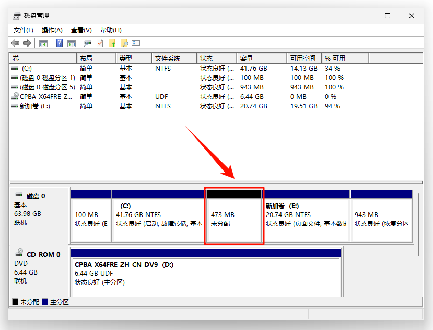
Task: Sort by the 容量 column header
Action: pyautogui.click(x=262, y=59)
